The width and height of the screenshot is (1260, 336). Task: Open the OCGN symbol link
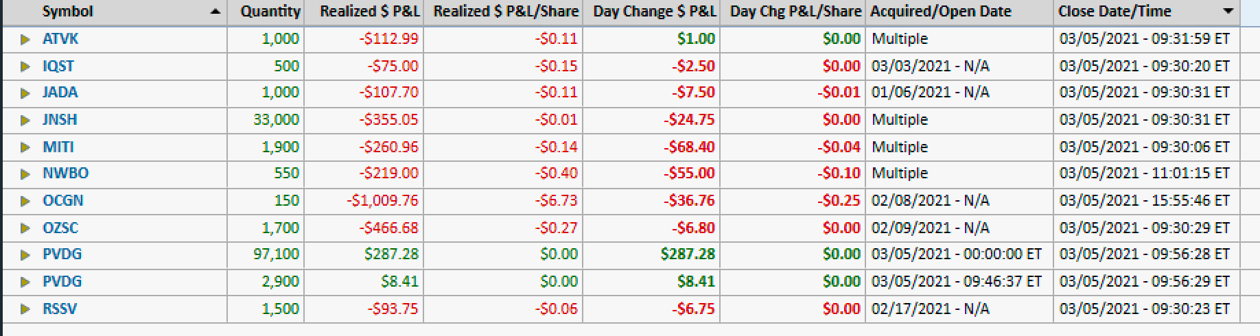pyautogui.click(x=62, y=201)
